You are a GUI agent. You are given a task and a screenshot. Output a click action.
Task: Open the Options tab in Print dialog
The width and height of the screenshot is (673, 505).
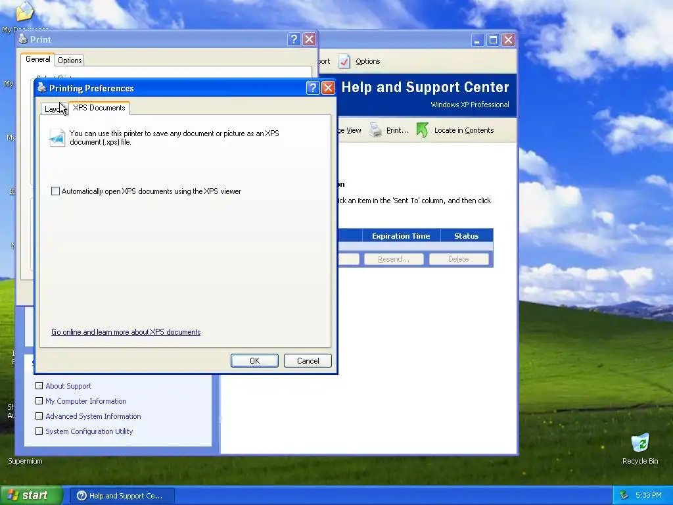pos(70,60)
